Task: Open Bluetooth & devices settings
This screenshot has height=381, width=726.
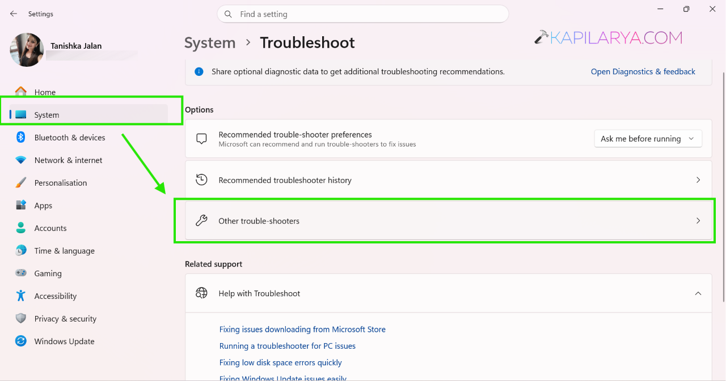Action: 70,138
